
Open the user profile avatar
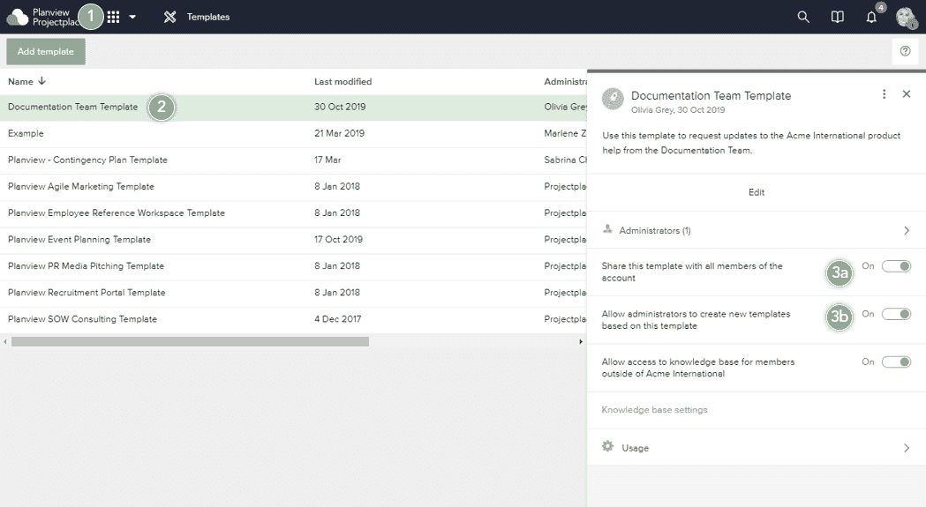[x=907, y=17]
